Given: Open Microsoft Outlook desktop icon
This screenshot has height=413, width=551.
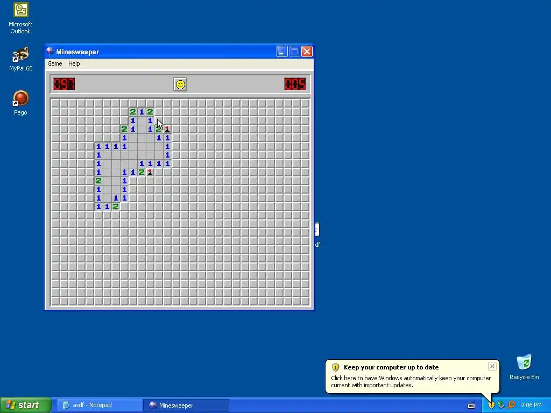Looking at the screenshot, I should tap(20, 18).
